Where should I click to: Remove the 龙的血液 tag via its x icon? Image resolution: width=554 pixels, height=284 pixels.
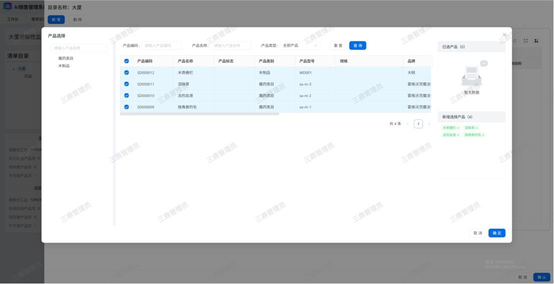tap(457, 135)
